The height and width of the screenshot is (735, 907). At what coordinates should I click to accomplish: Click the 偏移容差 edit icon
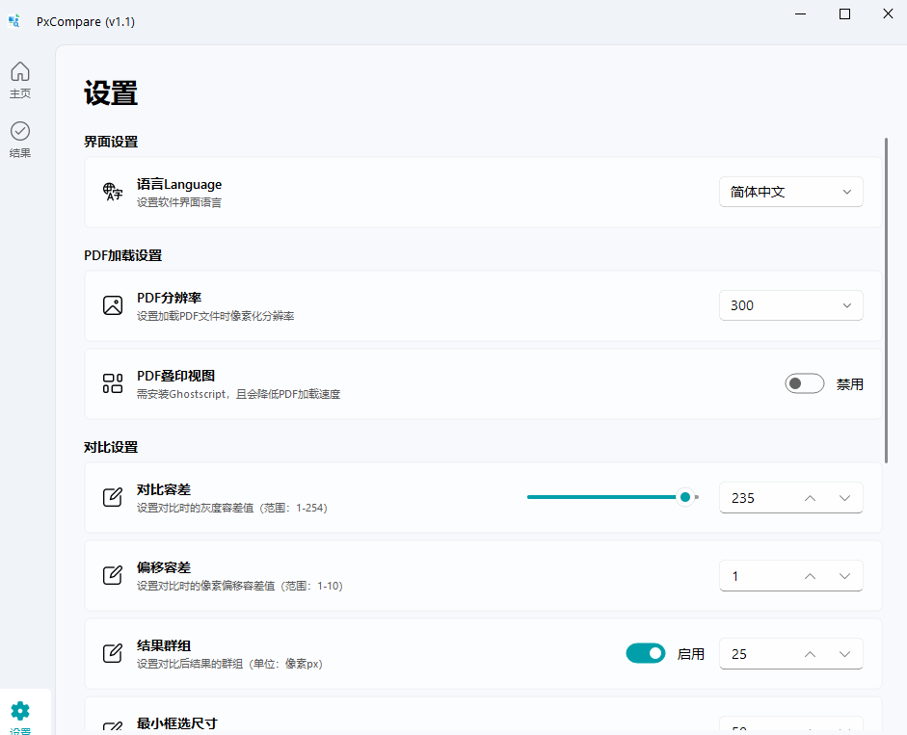113,575
